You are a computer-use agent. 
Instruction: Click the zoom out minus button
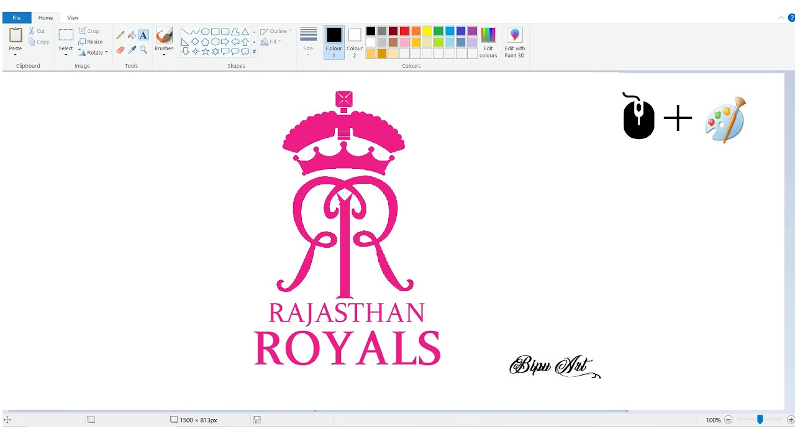tap(729, 420)
